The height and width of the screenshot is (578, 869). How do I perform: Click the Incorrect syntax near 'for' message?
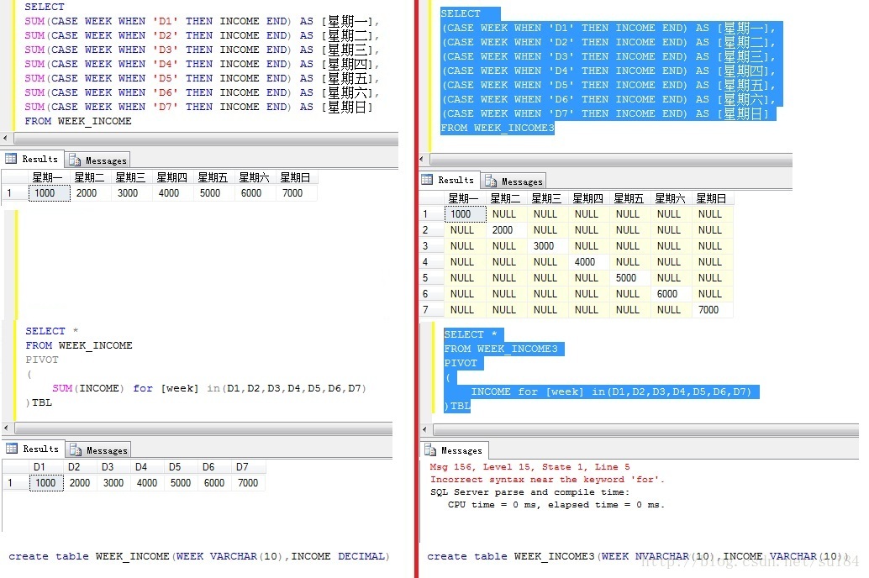point(547,480)
